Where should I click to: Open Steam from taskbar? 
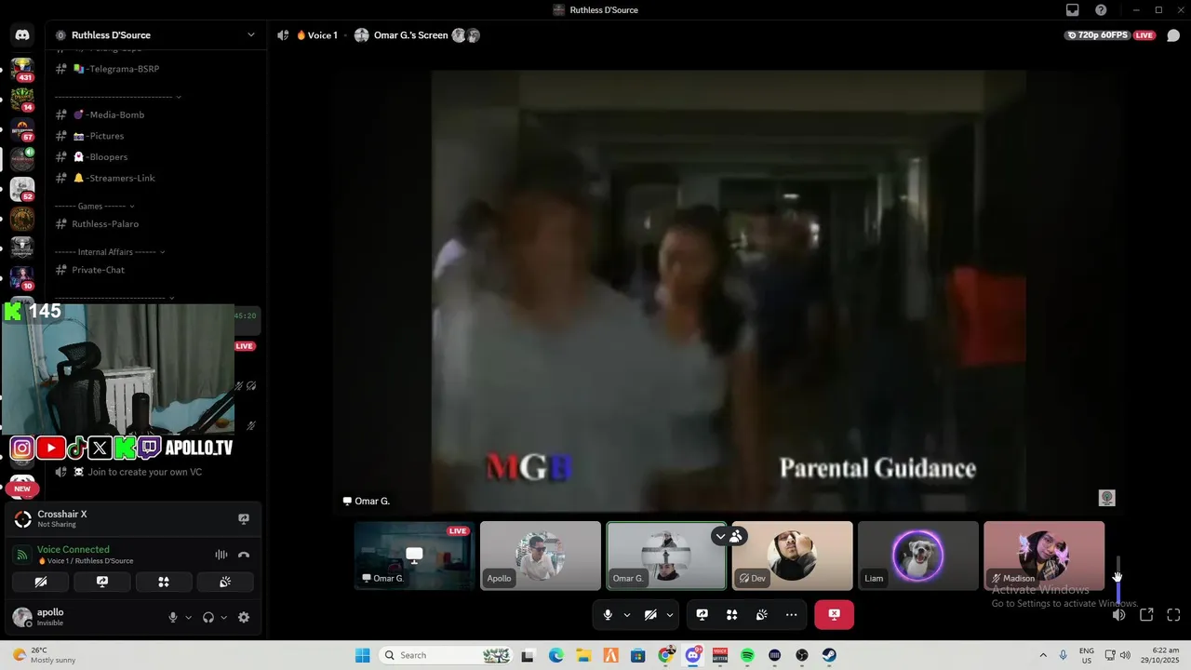click(x=829, y=655)
